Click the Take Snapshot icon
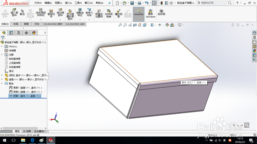The image size is (257, 144). 161,12
